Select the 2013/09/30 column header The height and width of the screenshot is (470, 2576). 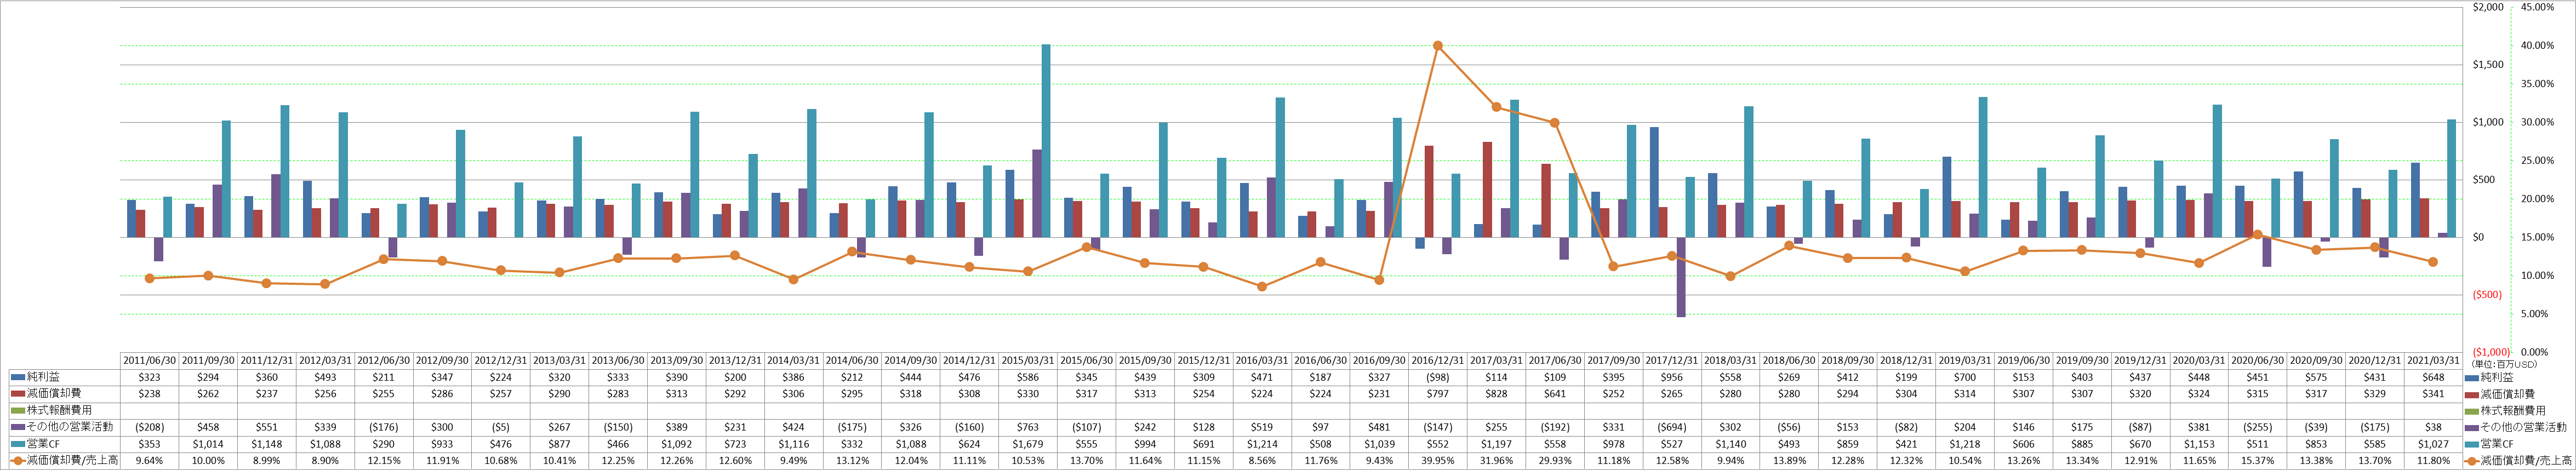[x=676, y=361]
